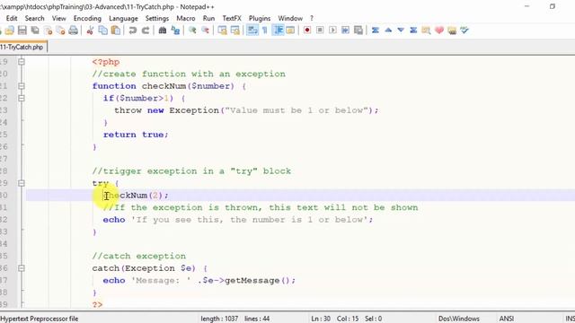Click Synchronize Vertical Scrolling icon
The height and width of the screenshot is (323, 575).
(x=222, y=31)
